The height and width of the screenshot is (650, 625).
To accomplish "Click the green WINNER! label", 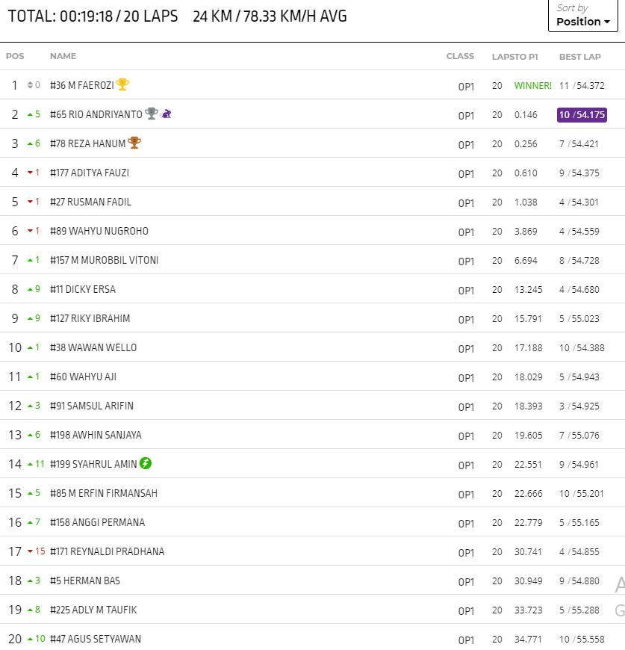I will tap(532, 86).
